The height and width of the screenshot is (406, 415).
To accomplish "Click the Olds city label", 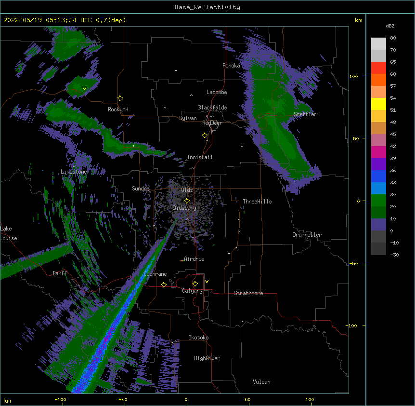I will point(187,190).
